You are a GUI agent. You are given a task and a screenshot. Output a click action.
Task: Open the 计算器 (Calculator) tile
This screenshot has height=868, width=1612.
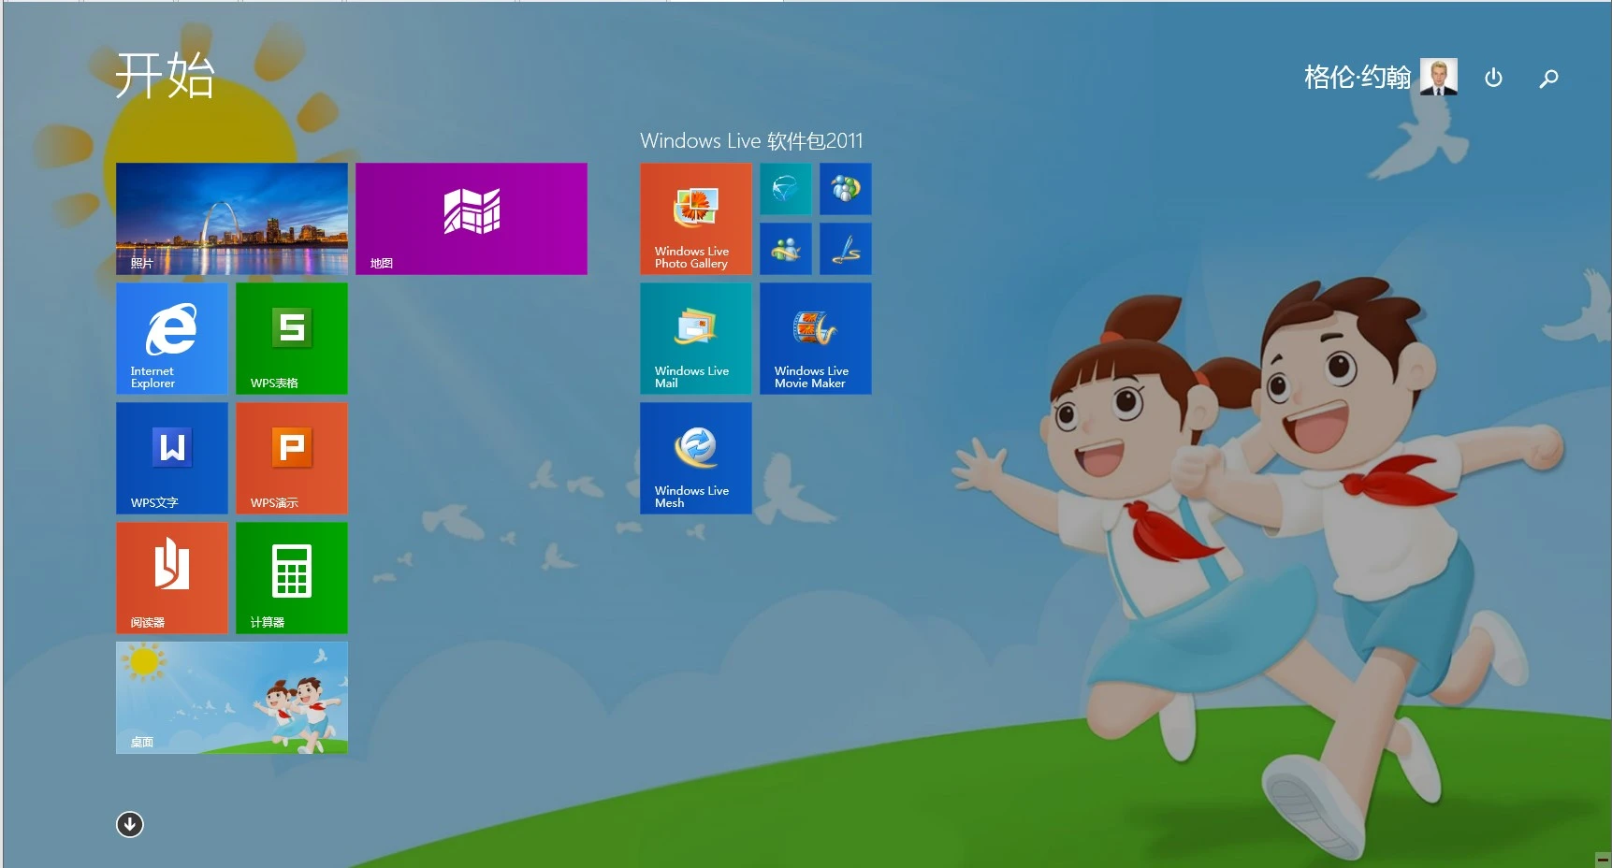coord(292,578)
